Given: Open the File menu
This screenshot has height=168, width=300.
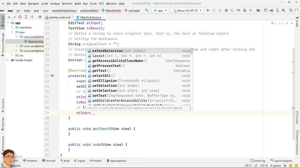Looking at the screenshot, I should [8, 3].
